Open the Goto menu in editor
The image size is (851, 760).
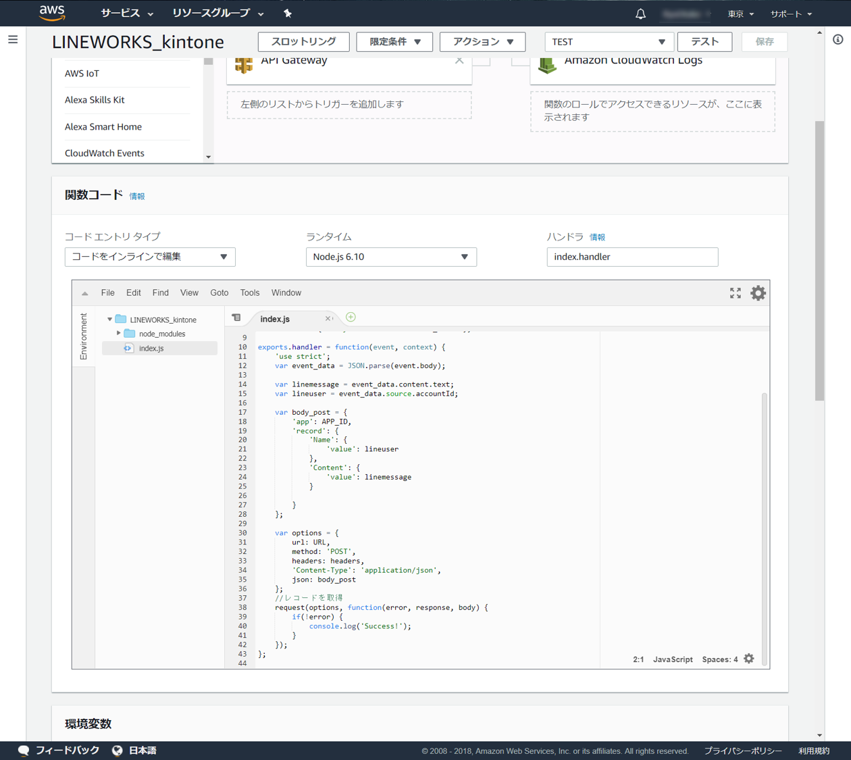click(219, 293)
